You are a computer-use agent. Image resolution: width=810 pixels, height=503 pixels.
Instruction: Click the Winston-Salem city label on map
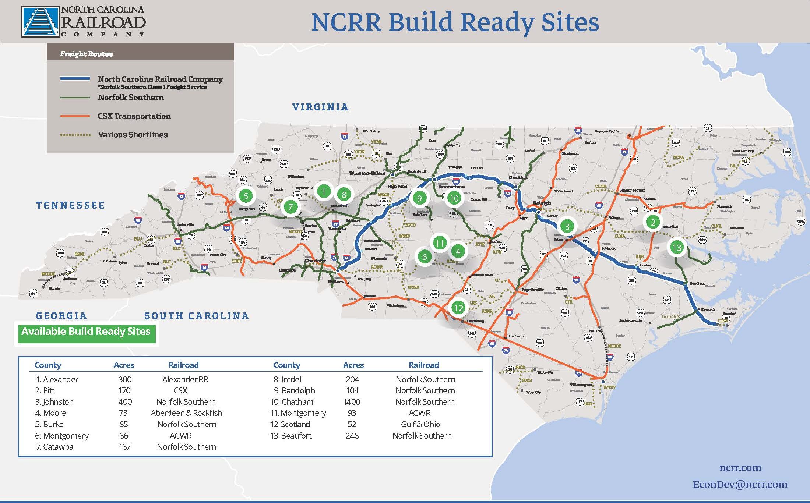(367, 173)
